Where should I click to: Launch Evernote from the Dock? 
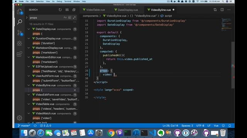click(x=161, y=133)
